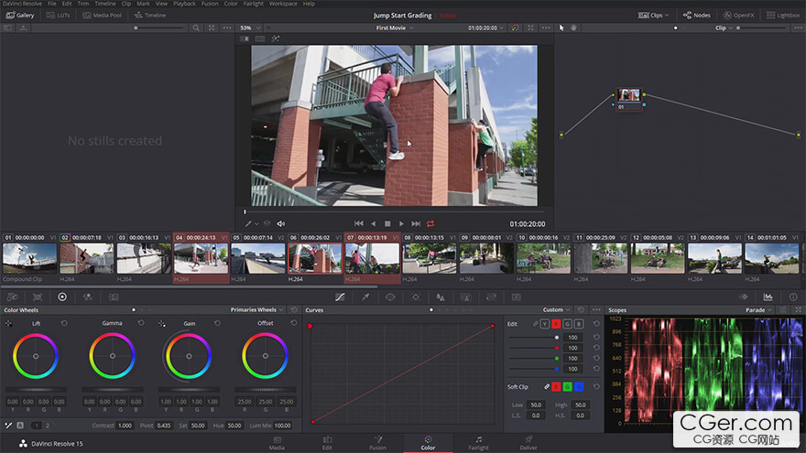Toggle the green channel curve edit
This screenshot has height=453, width=806.
pyautogui.click(x=568, y=324)
